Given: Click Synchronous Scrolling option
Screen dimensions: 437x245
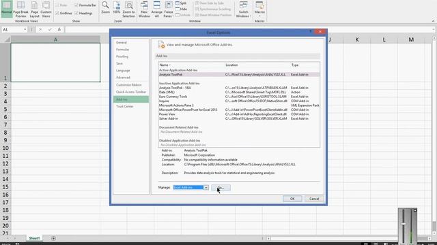Looking at the screenshot, I should (x=213, y=9).
